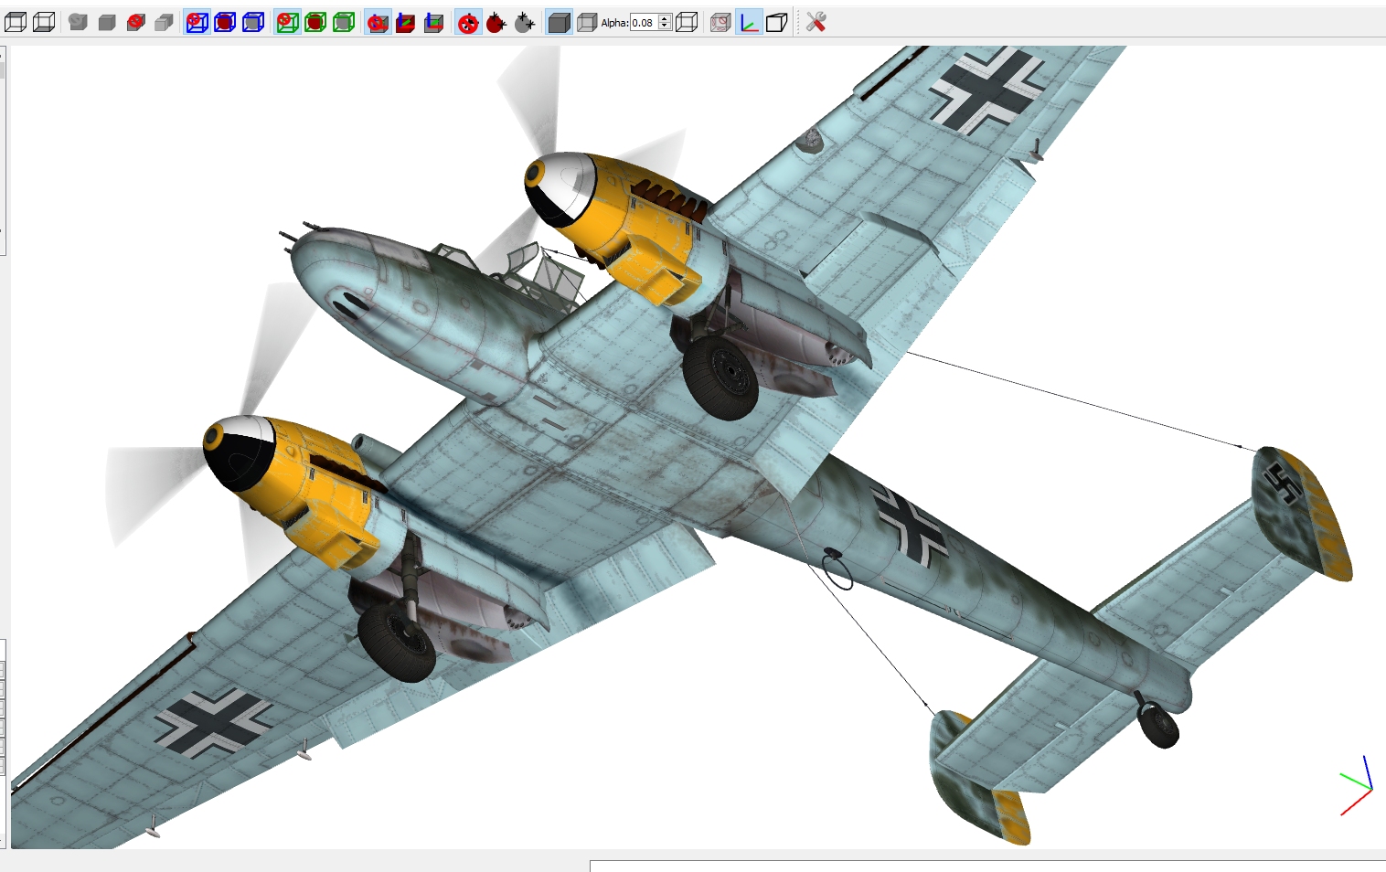Click the gray cube with red prohibition sign
Image resolution: width=1386 pixels, height=872 pixels.
point(136,22)
